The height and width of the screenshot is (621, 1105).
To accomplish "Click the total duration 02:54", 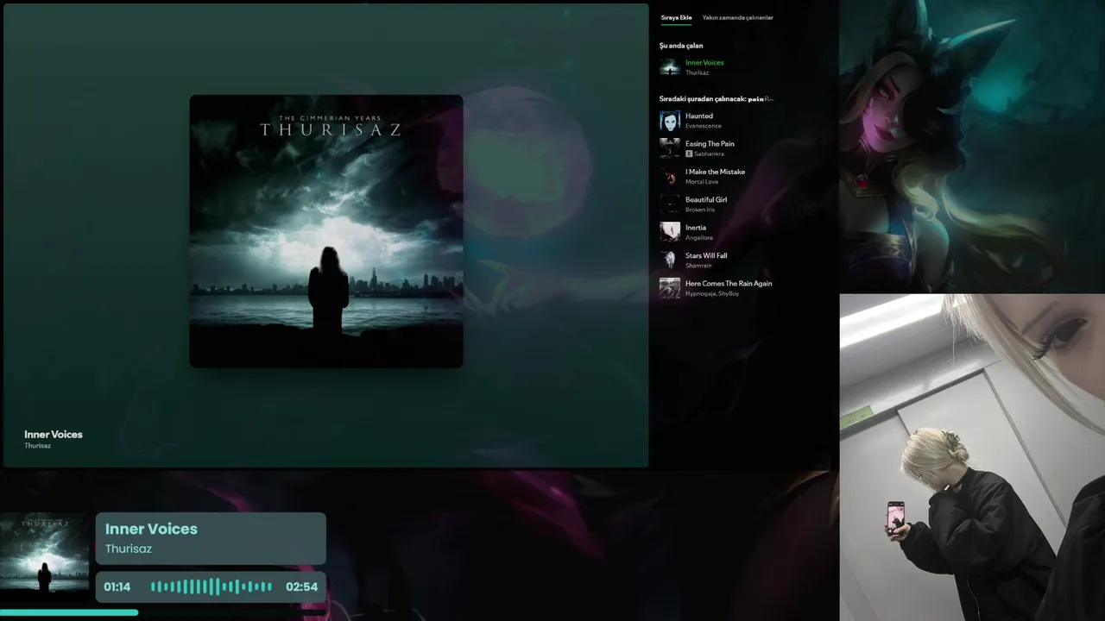I will [x=301, y=586].
